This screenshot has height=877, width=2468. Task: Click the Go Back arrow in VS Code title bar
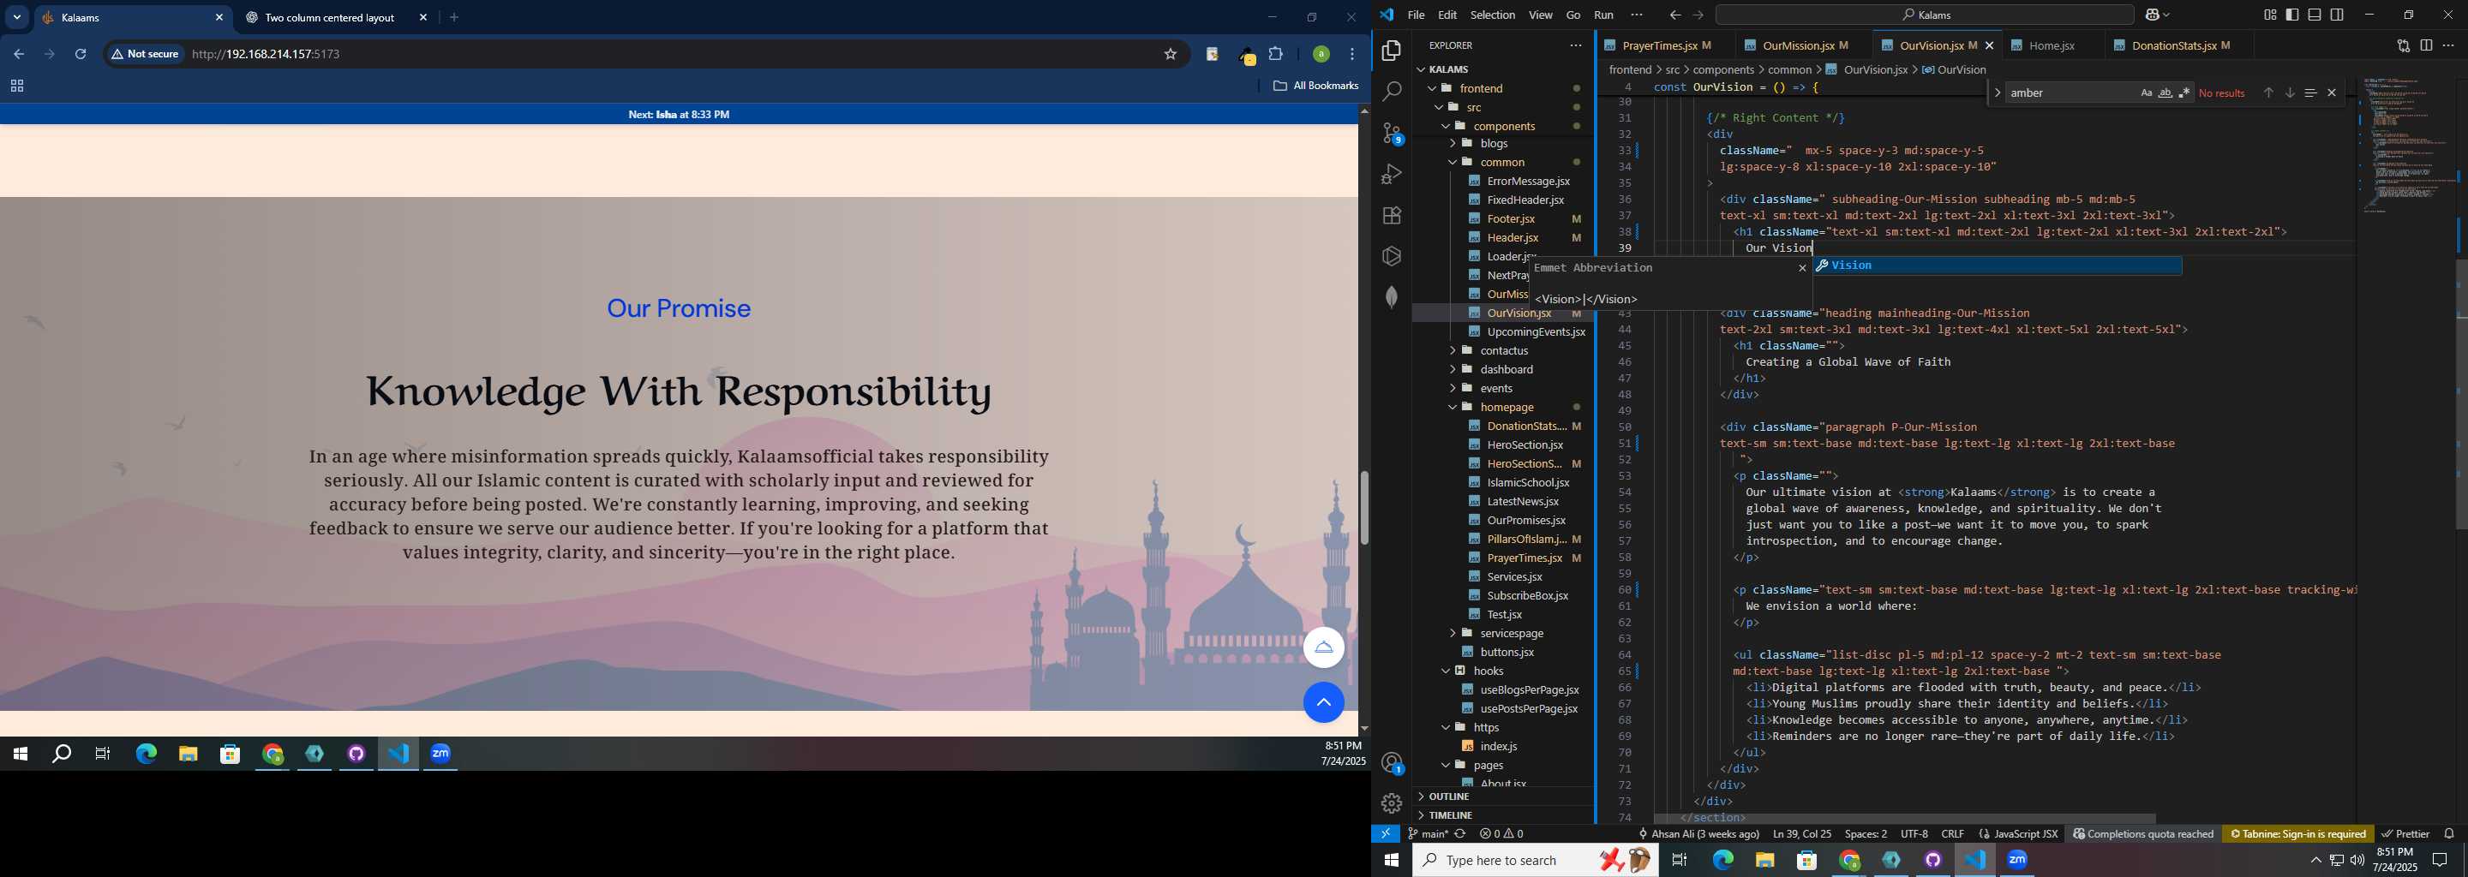tap(1674, 15)
